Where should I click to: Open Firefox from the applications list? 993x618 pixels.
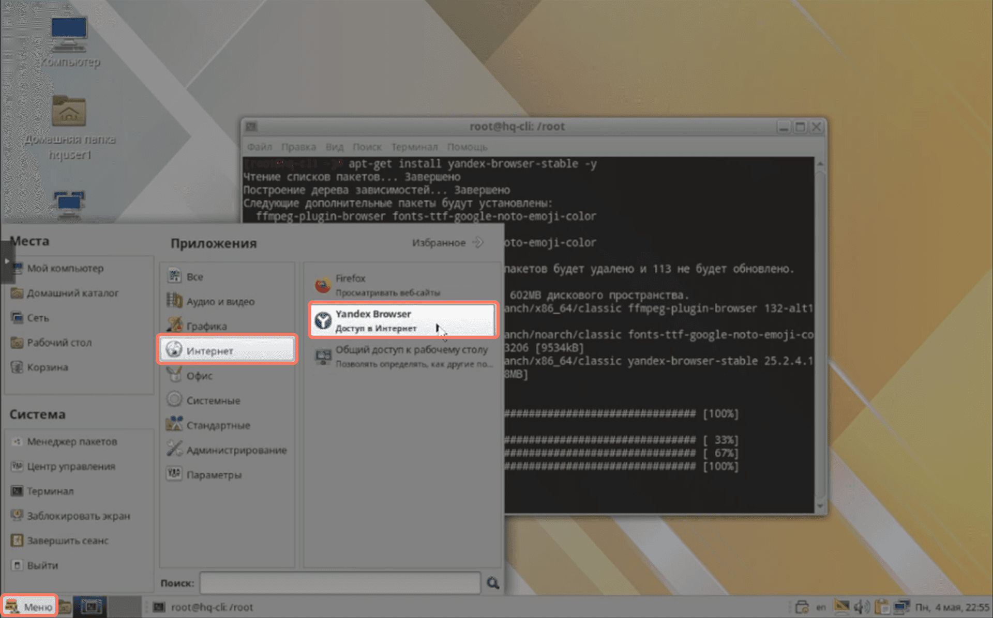403,285
